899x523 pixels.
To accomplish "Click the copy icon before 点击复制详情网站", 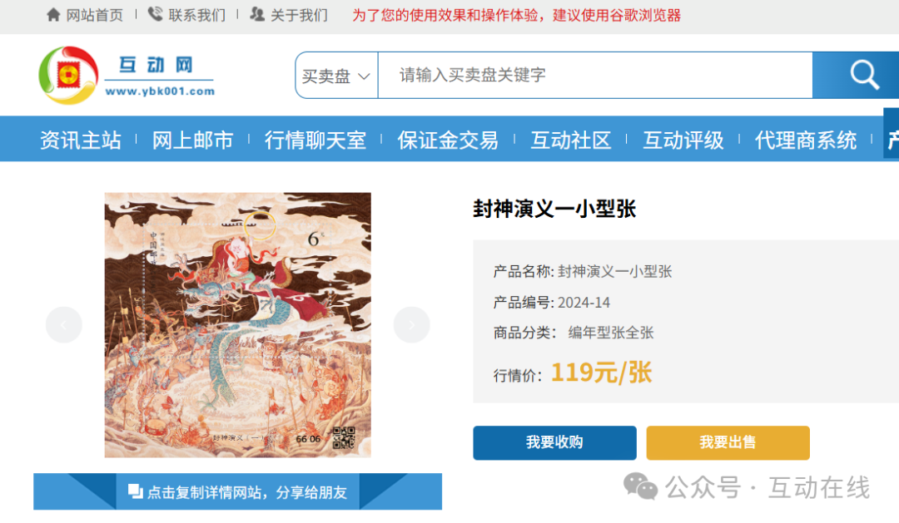I will (x=136, y=491).
